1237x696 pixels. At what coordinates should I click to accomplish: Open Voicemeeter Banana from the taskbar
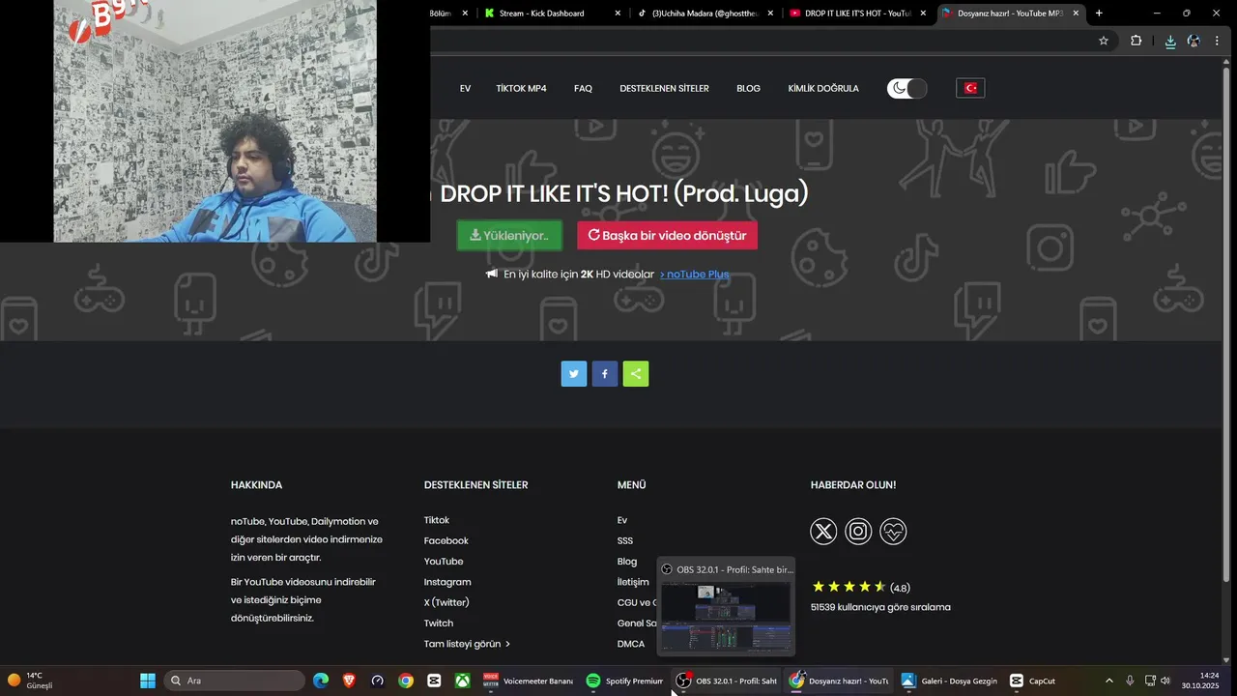tap(529, 681)
